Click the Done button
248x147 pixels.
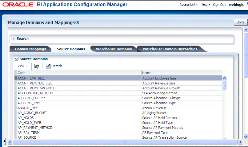click(x=240, y=22)
